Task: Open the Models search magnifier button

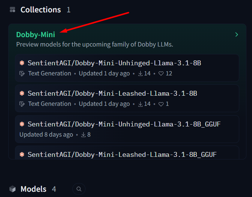Action: point(79,189)
